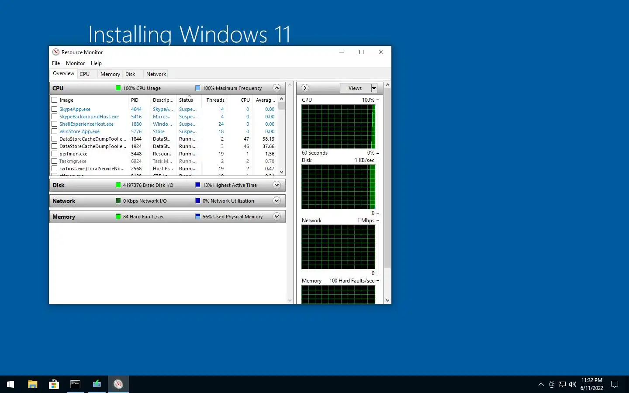Click the green Hard Faults indicator square
Viewport: 629px width, 393px height.
coord(118,216)
